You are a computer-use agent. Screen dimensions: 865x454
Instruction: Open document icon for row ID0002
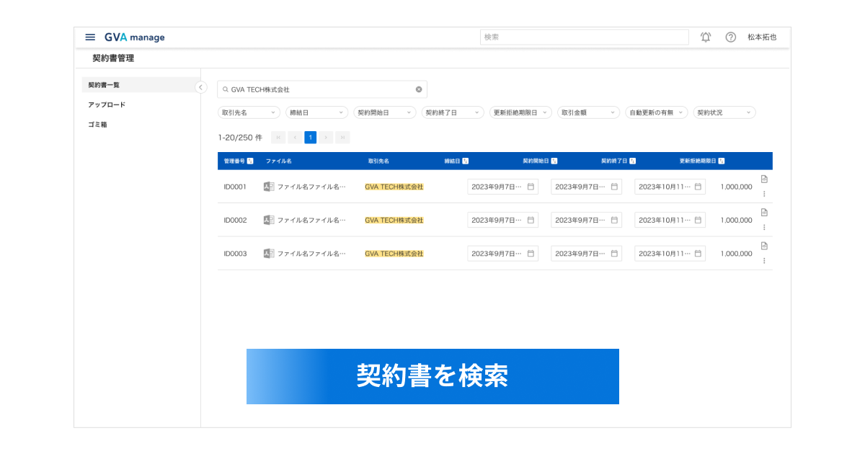pyautogui.click(x=764, y=213)
